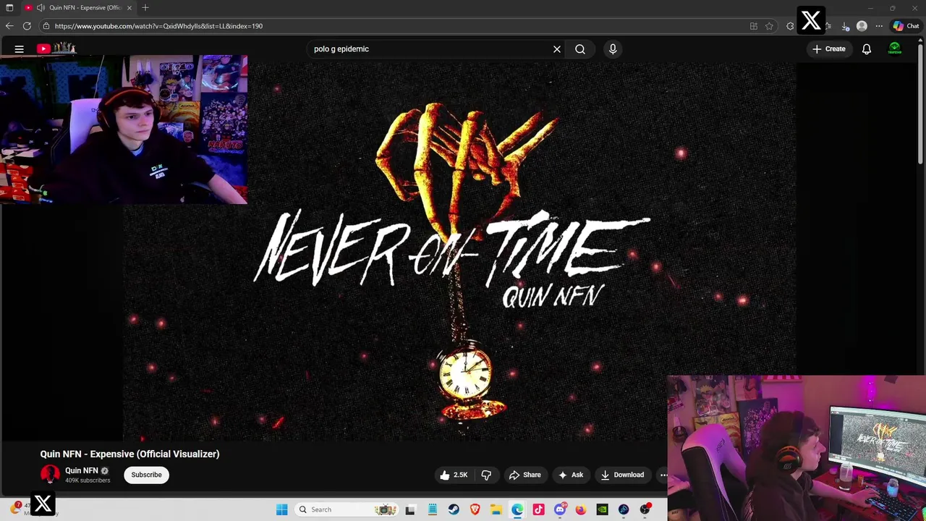The width and height of the screenshot is (926, 521).
Task: Start voice search with the microphone icon
Action: click(x=613, y=49)
